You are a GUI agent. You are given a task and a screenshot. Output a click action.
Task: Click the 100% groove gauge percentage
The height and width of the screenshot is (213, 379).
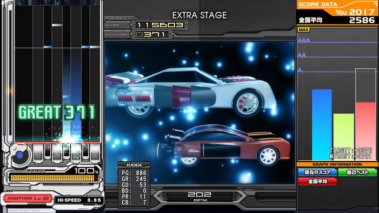(x=87, y=171)
